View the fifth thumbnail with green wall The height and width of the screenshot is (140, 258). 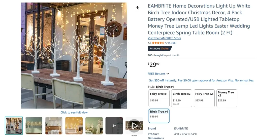coord(94,126)
